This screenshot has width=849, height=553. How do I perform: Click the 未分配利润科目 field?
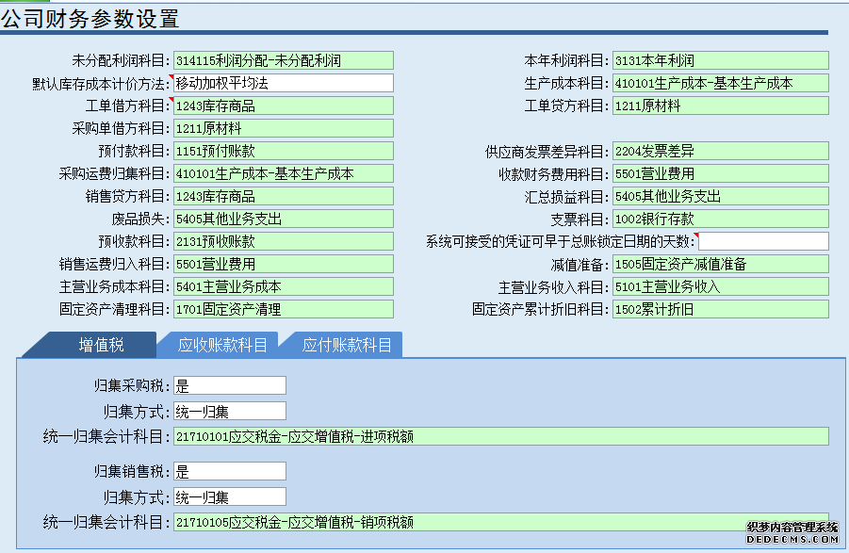click(x=283, y=60)
